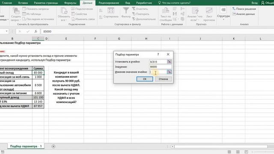Click Edit links icon
This screenshot has width=274, height=154.
click(73, 19)
